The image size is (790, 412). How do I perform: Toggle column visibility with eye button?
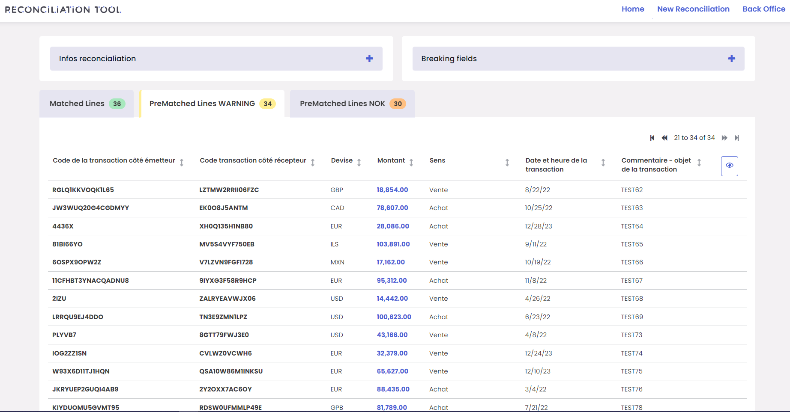[729, 166]
